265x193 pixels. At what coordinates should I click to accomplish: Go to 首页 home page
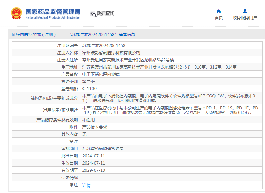click(219, 18)
